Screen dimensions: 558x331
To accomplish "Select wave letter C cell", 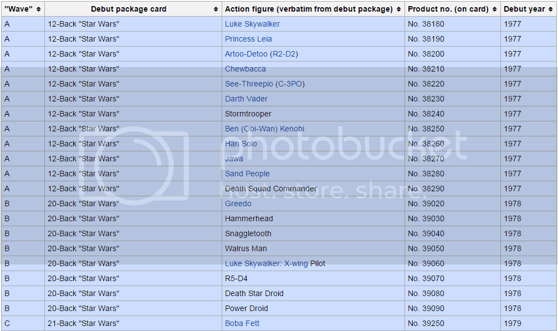I will coord(23,323).
